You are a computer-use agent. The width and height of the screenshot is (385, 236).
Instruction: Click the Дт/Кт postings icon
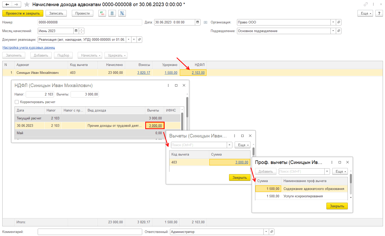point(102,13)
